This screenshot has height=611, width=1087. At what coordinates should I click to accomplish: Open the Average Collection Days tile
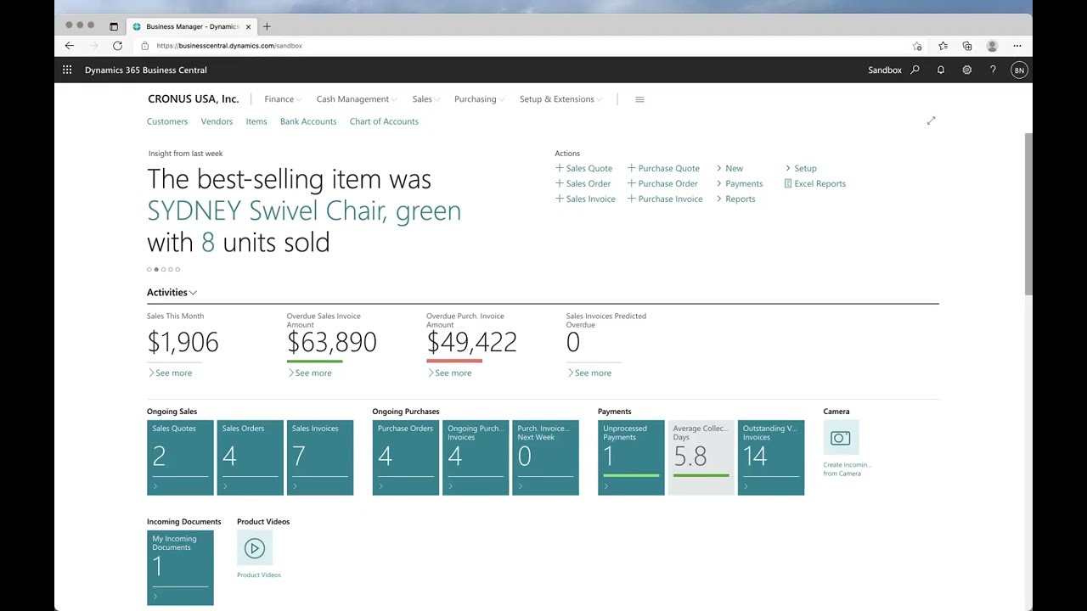(x=701, y=457)
